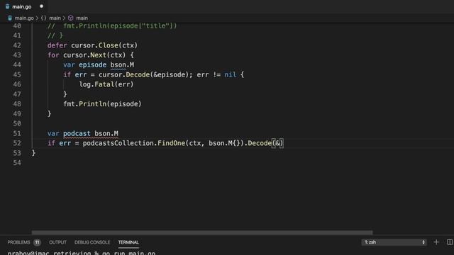Open the main function breadcrumb
The height and width of the screenshot is (255, 454).
pyautogui.click(x=82, y=18)
